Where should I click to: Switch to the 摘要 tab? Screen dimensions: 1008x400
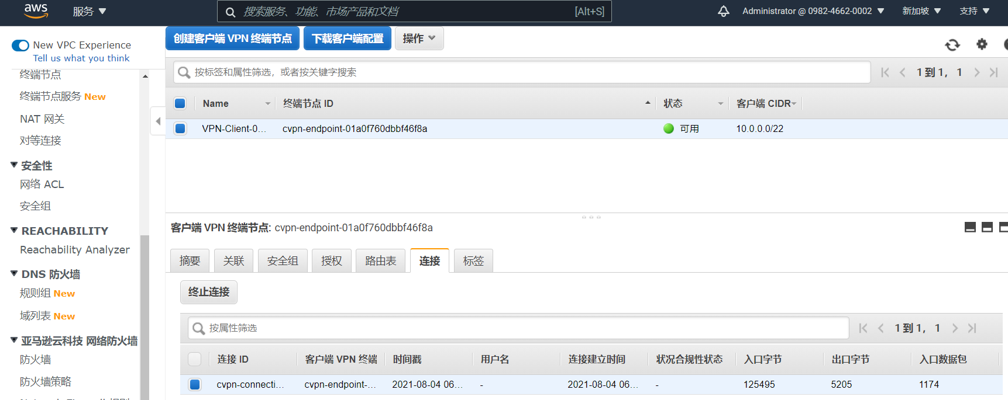tap(190, 261)
